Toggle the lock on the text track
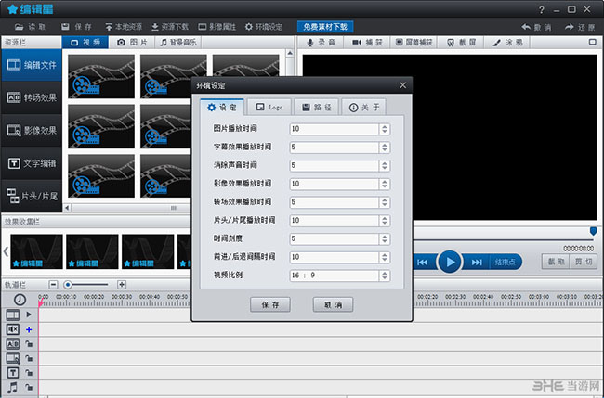This screenshot has height=398, width=604. (x=29, y=372)
